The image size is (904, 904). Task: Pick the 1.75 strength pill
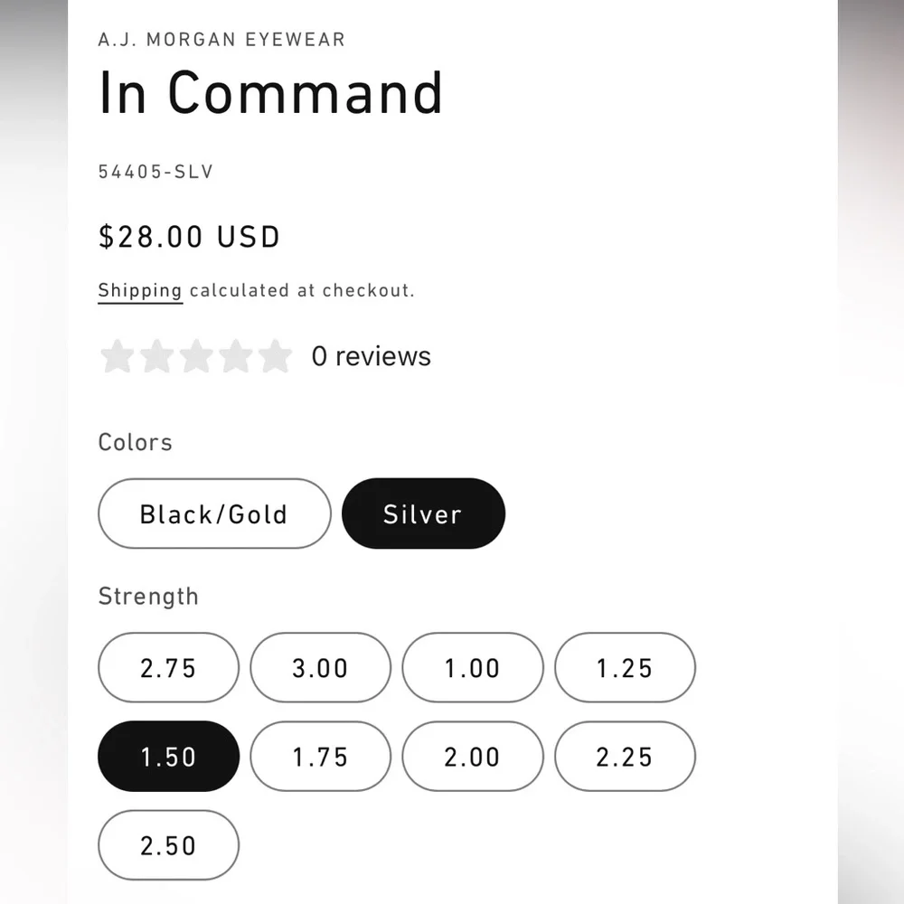click(x=321, y=757)
